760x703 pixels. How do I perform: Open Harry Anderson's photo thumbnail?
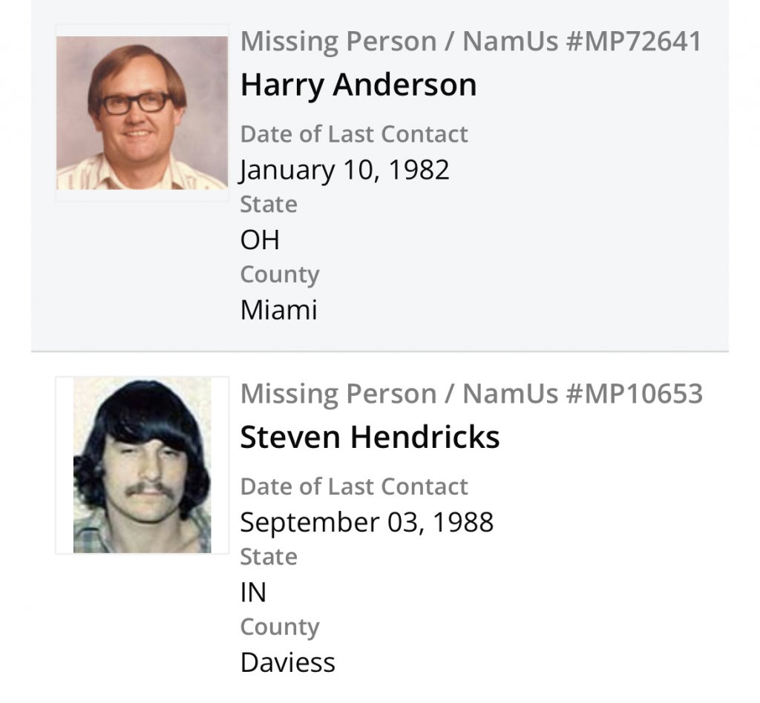point(142,113)
